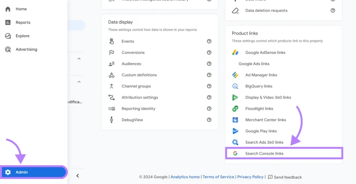
Task: Click the Advertising target icon
Action: pos(8,49)
